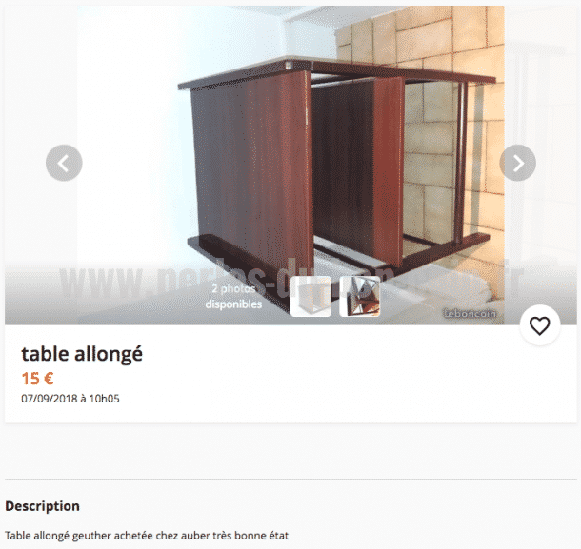Click the euro symbol next to 15
The image size is (581, 549).
49,379
